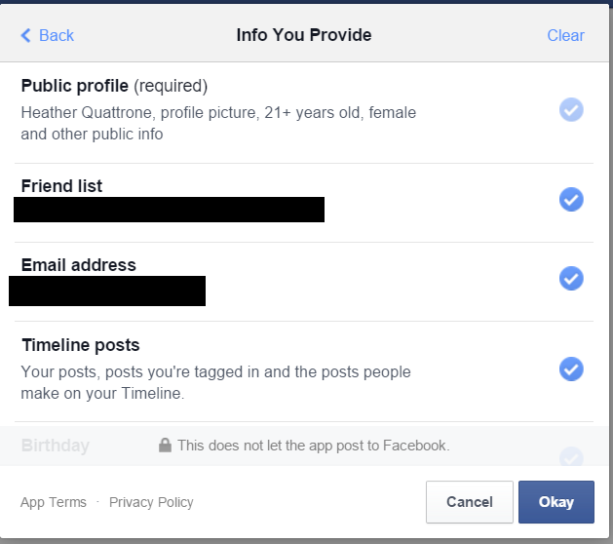Viewport: 613px width, 544px height.
Task: Select the Timeline posts heading
Action: [81, 345]
